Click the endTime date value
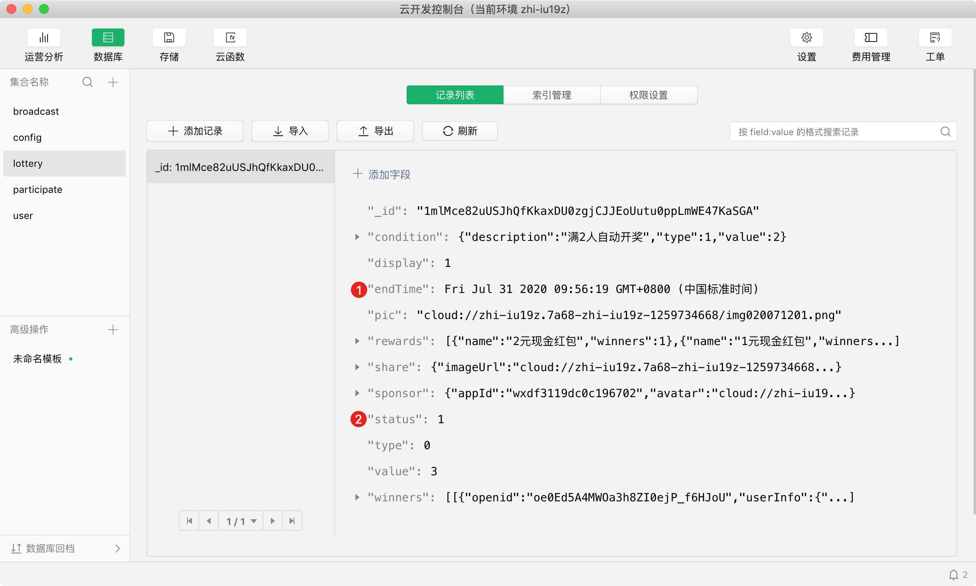976x586 pixels. click(x=602, y=289)
